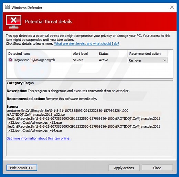Viewport: 179px width, 177px height.
Task: Click the xf-maxdes_x32.exe file path line
Action: pos(83,121)
